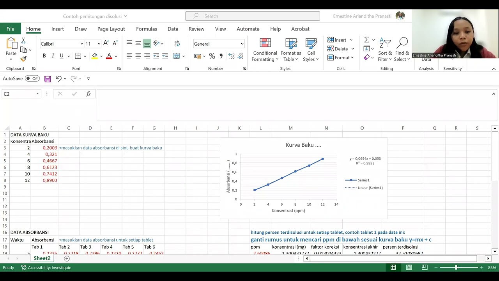Viewport: 499px width, 281px height.
Task: Add a new sheet with plus icon
Action: coord(67,258)
